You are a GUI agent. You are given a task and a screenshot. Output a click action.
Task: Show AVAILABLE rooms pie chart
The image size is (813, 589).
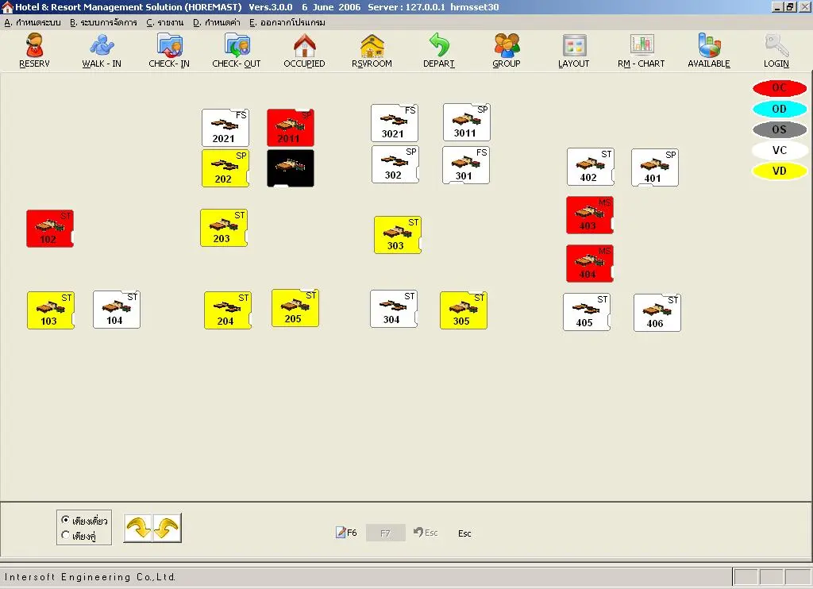pos(709,50)
